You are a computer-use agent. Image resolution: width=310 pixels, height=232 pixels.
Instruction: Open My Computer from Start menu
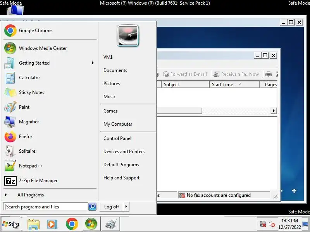tap(118, 124)
